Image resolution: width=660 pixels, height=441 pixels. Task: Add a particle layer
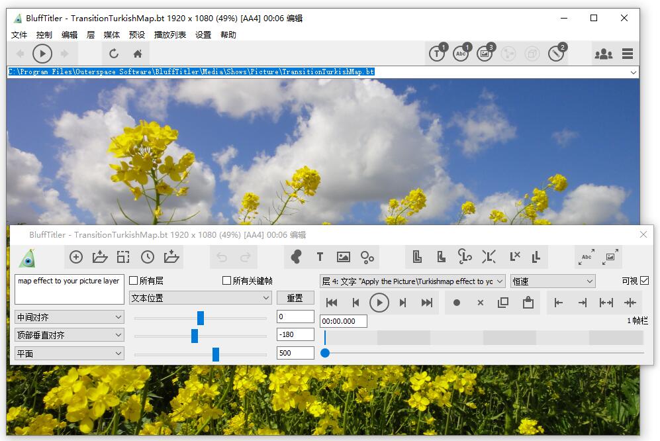368,257
